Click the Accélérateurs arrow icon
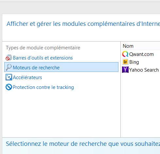The height and width of the screenshot is (154, 160). pos(9,77)
